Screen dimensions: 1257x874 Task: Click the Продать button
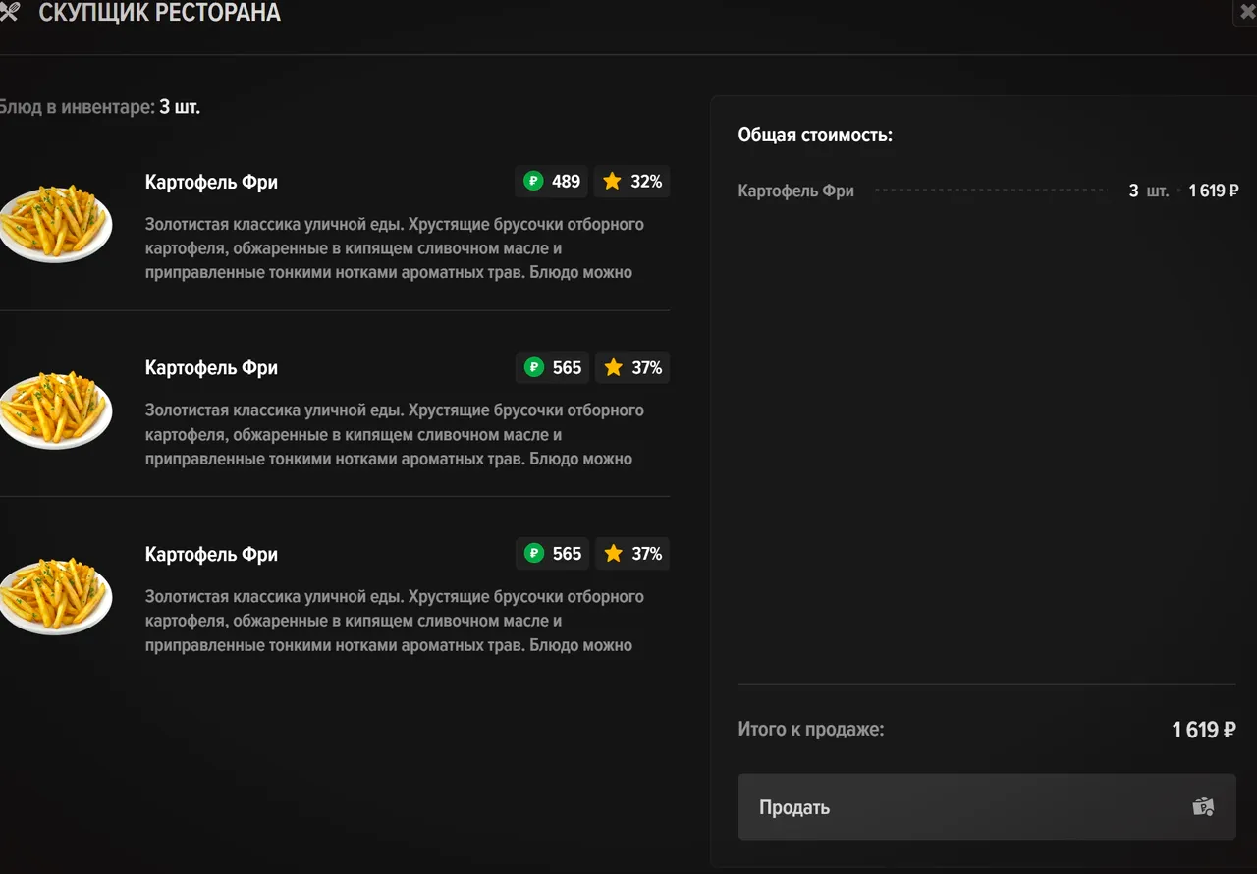click(x=987, y=807)
